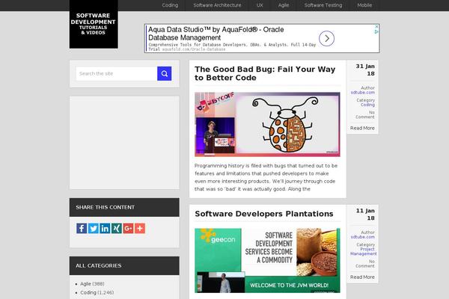
Task: Open the UX menu item
Action: (x=260, y=5)
